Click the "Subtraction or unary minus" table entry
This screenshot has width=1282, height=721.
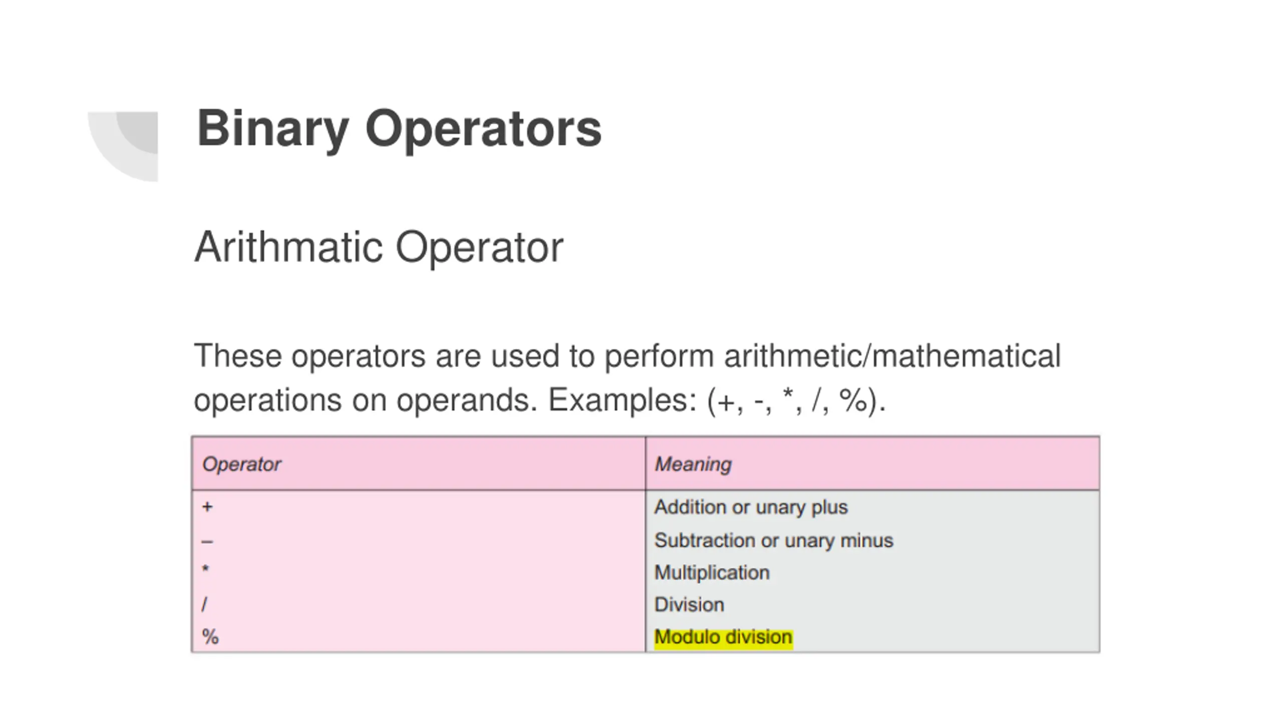774,541
